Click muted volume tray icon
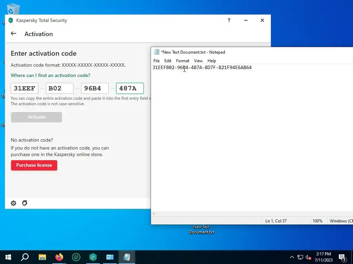The height and width of the screenshot is (264, 353). click(308, 257)
